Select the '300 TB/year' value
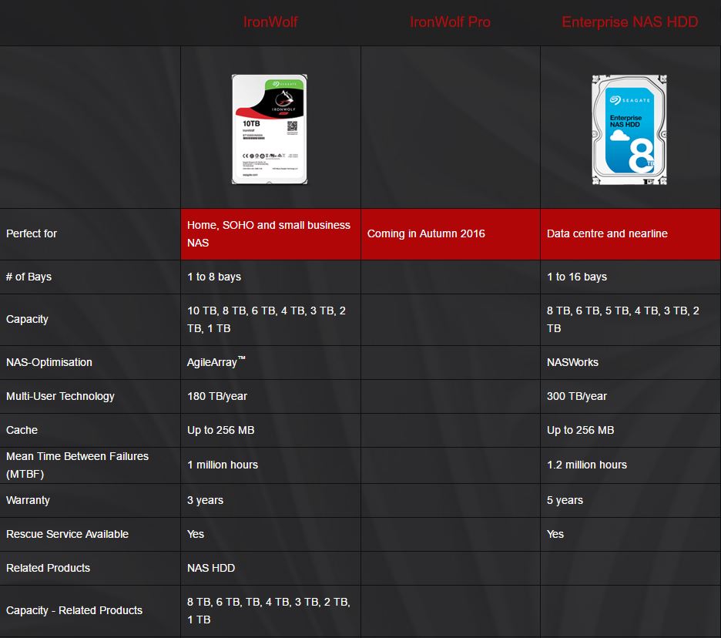The width and height of the screenshot is (721, 638). click(577, 397)
